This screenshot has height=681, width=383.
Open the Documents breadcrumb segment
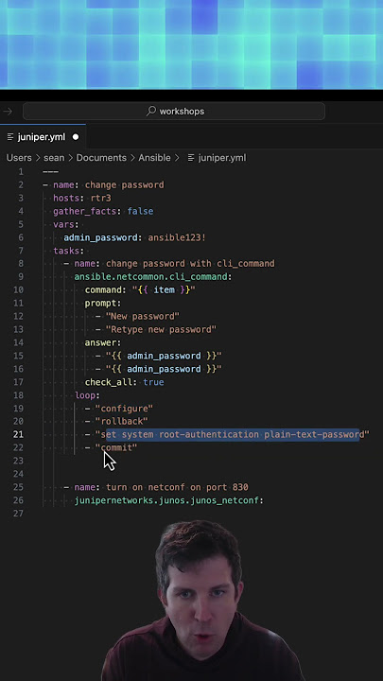[x=101, y=158]
